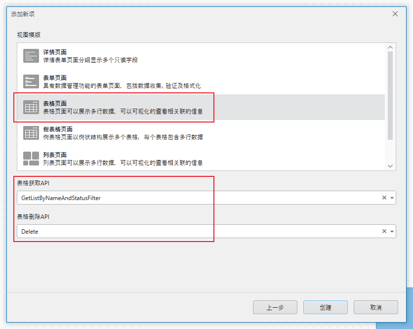Select the 表单页面 template entry
413x329 pixels.
pyautogui.click(x=148, y=81)
